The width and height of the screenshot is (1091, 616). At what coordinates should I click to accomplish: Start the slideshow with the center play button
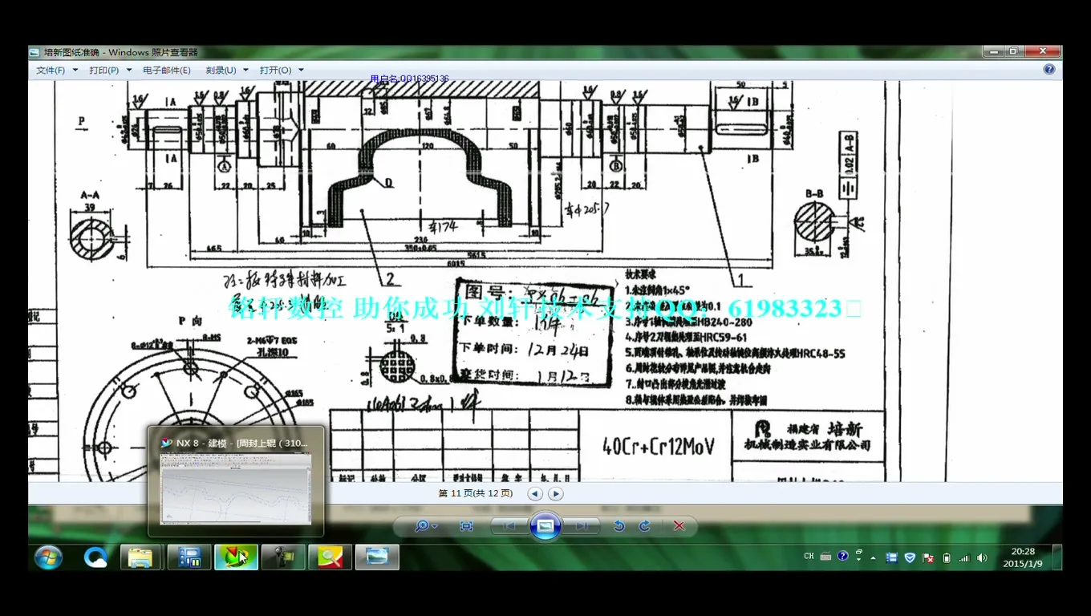(x=545, y=526)
